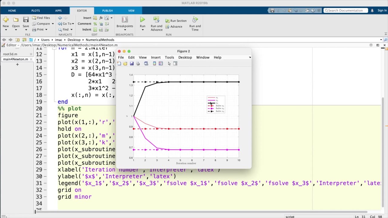Click the Run Section icon
Viewport: 388px width, 218px height.
click(x=167, y=21)
